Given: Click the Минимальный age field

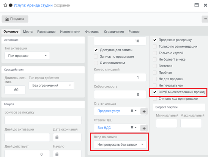Looking at the screenshot, I should (166, 123).
